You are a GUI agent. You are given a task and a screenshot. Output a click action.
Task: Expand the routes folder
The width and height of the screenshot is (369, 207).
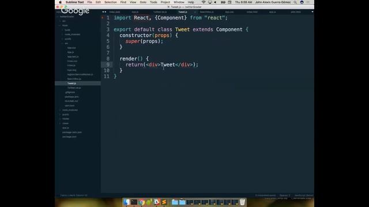[x=60, y=119]
